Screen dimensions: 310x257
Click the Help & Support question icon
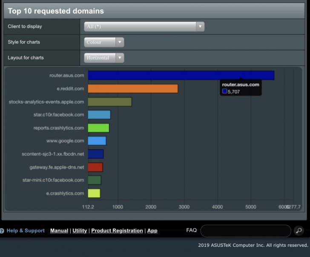coord(2,231)
